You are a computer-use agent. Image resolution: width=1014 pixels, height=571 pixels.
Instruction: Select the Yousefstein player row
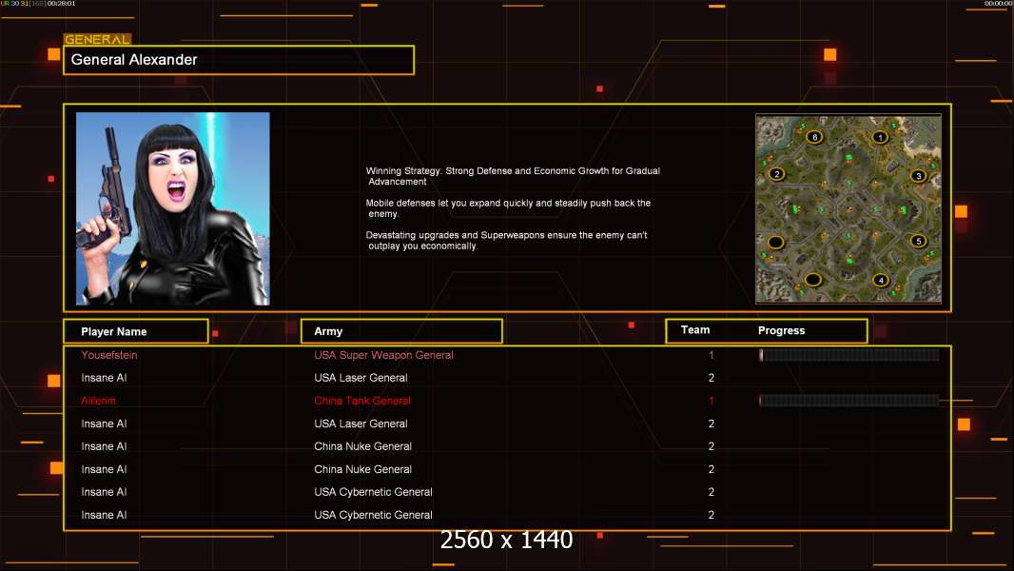click(507, 355)
